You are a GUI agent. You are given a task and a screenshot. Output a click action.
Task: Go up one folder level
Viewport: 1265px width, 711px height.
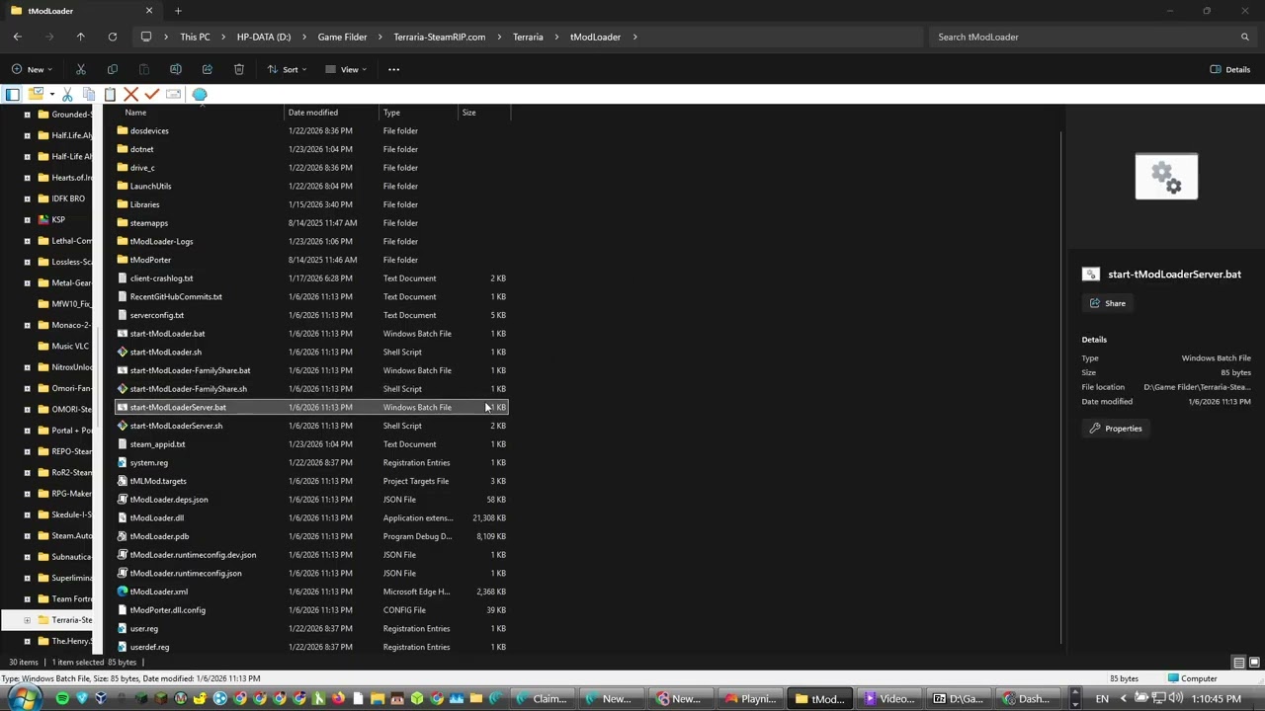81,37
